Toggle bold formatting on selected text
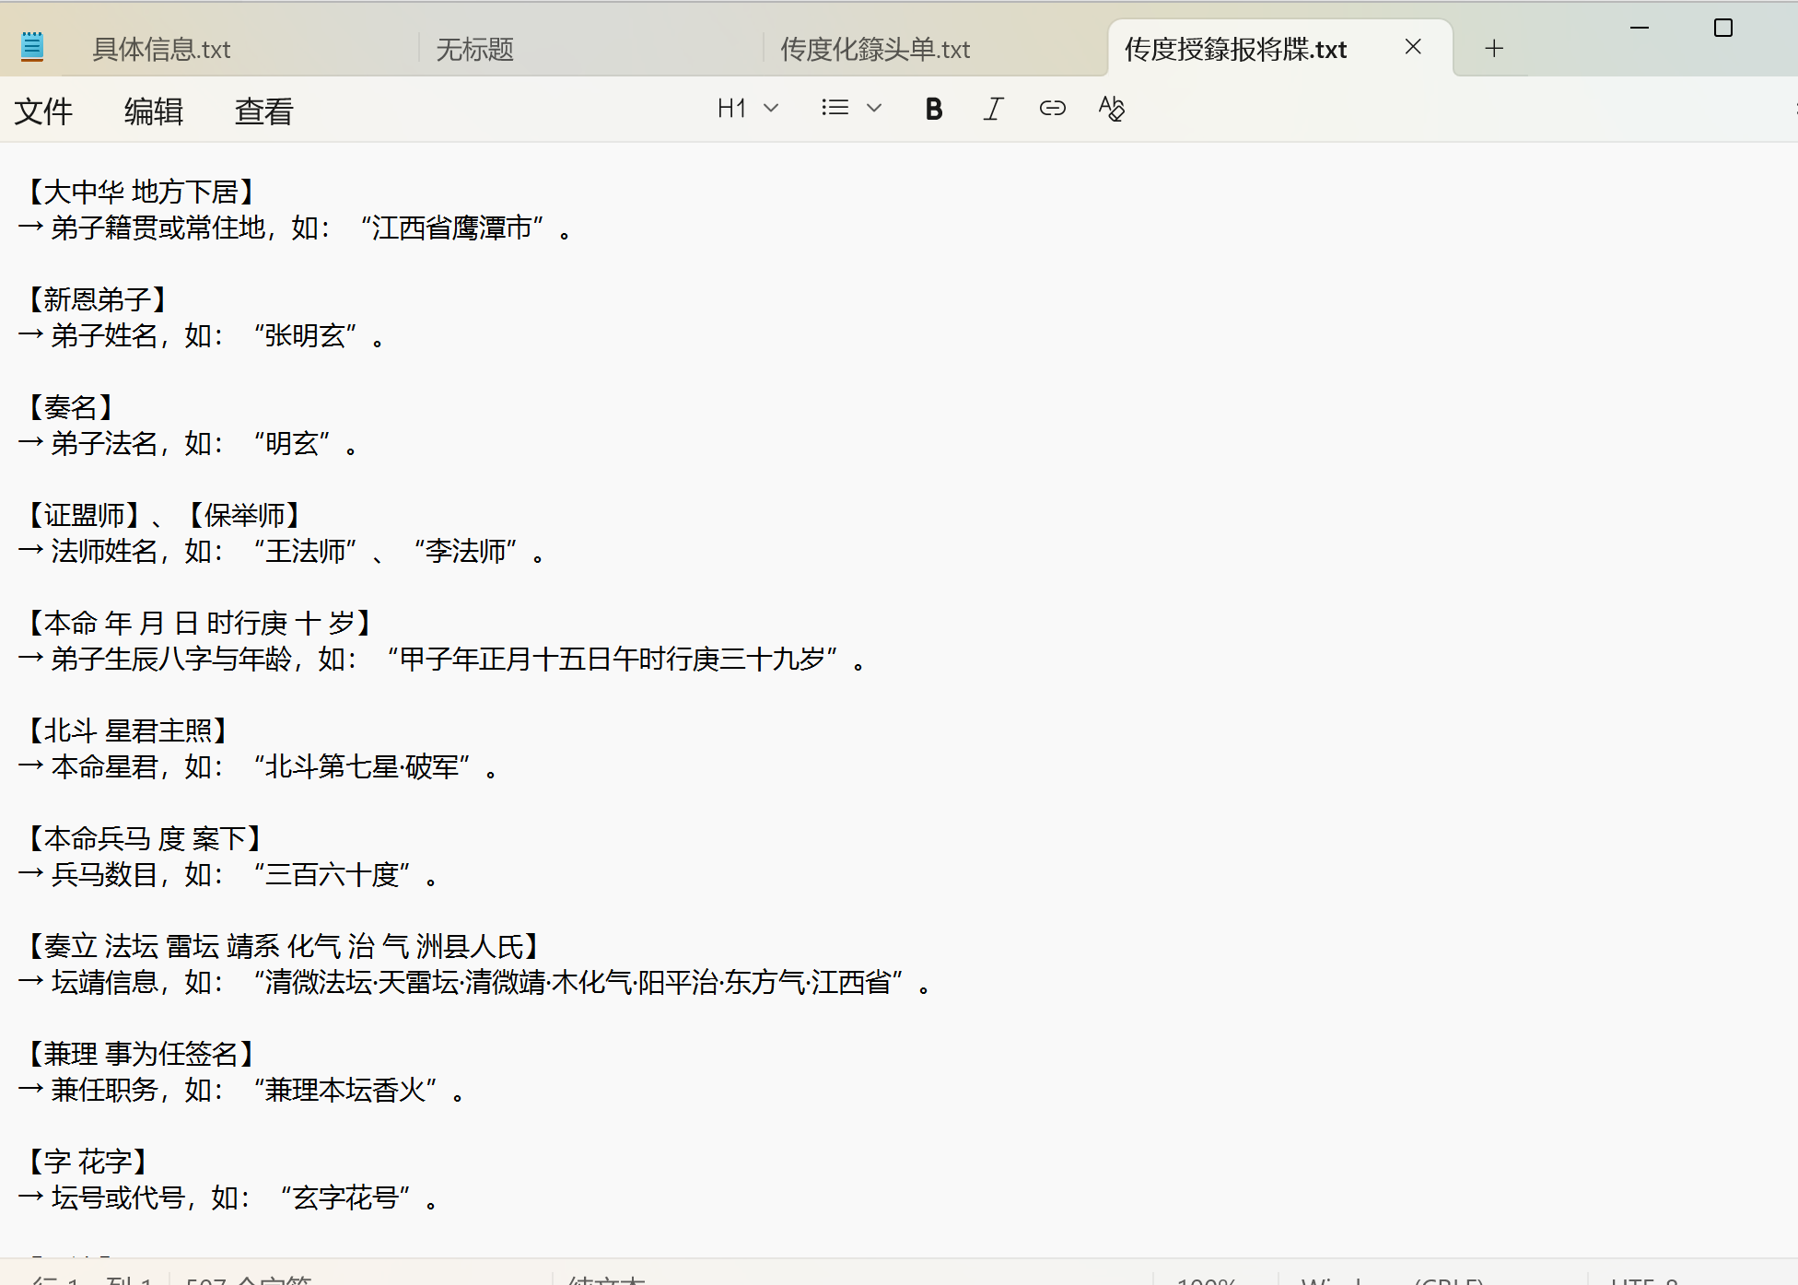The height and width of the screenshot is (1285, 1798). pyautogui.click(x=933, y=109)
